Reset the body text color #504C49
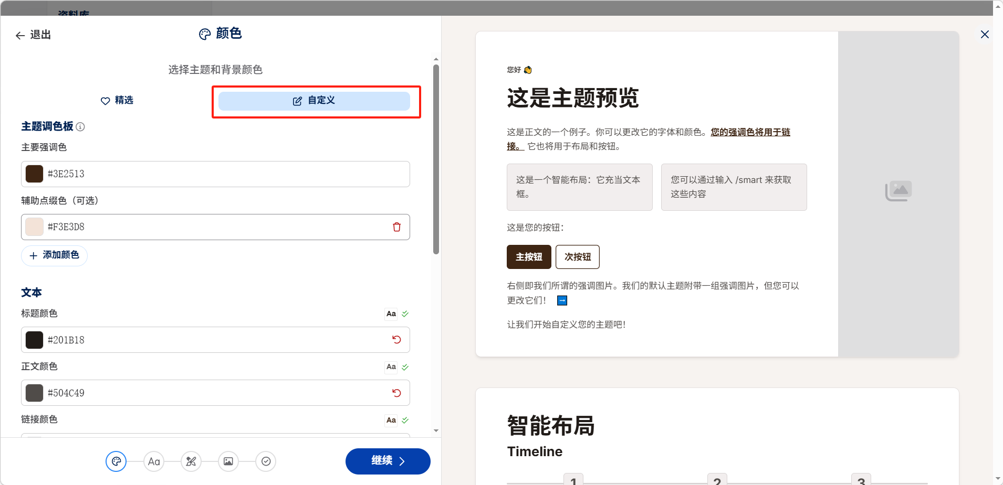 coord(397,393)
